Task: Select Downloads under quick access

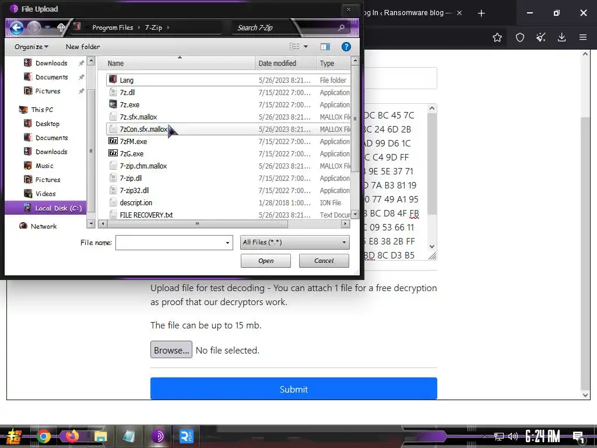Action: (51, 63)
